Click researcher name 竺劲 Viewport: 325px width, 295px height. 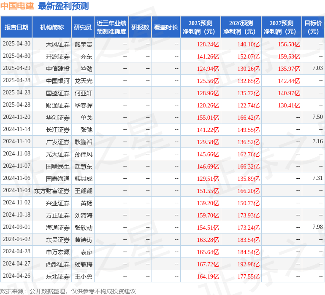tap(87, 69)
